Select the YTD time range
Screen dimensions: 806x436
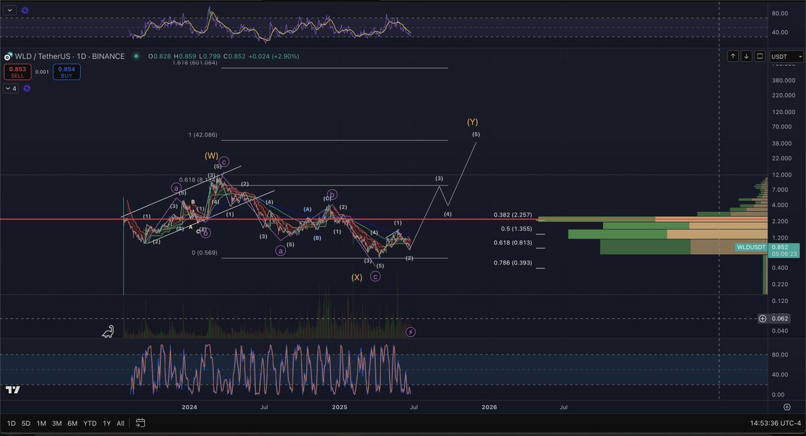click(90, 423)
